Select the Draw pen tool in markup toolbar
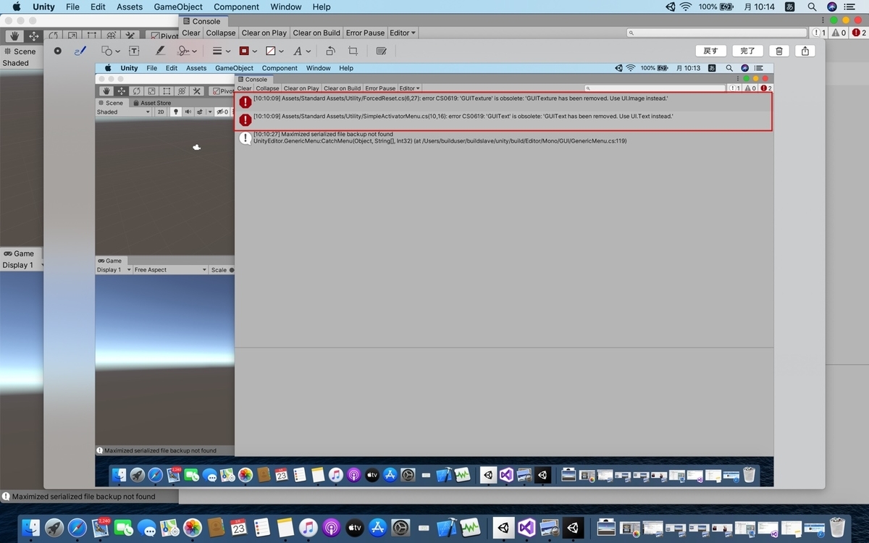The image size is (869, 543). point(80,51)
